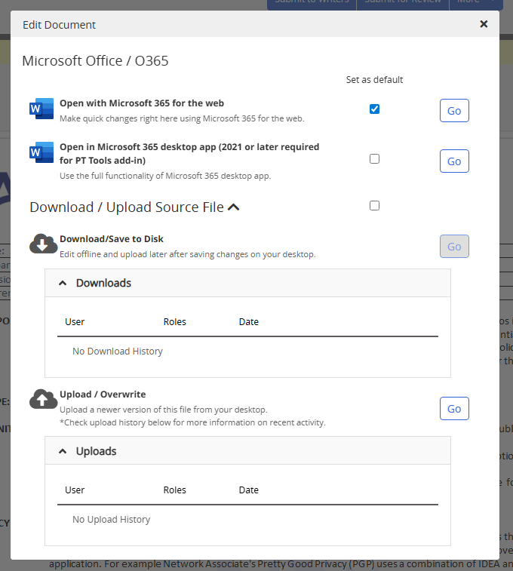Viewport: 513px width, 571px height.
Task: Click the cloud download icon
Action: pos(43,243)
